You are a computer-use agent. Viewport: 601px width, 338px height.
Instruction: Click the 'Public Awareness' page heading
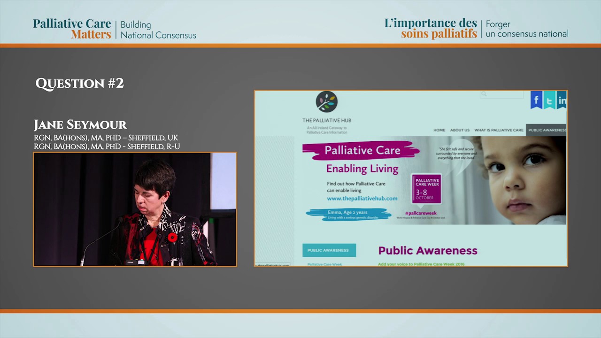click(428, 251)
